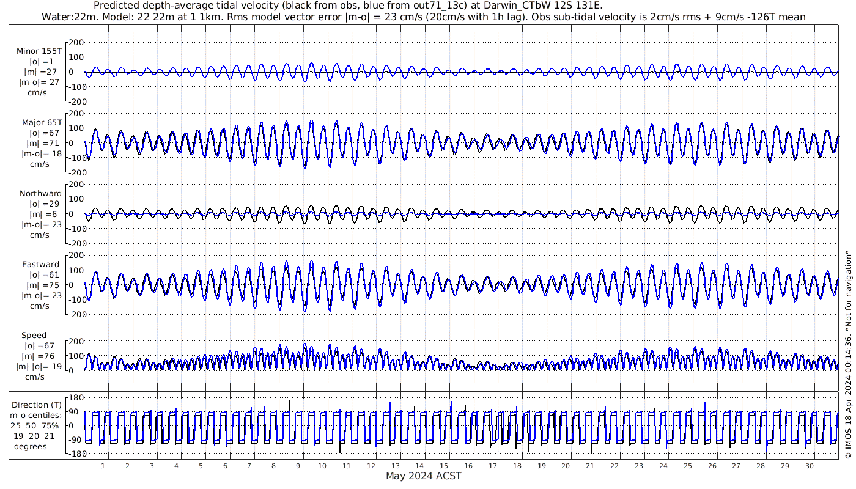Click the day 18 tick label on date axis
This screenshot has width=856, height=489.
click(517, 466)
